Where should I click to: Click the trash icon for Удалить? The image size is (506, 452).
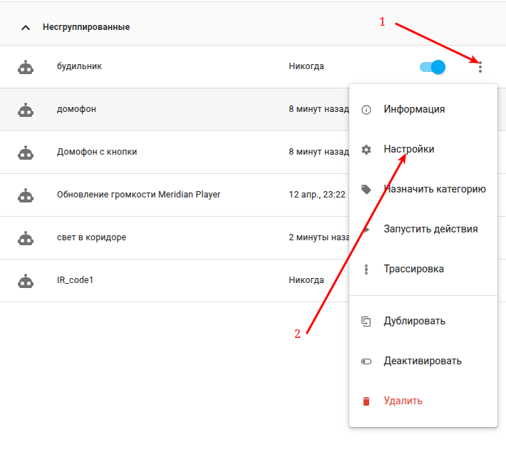point(366,401)
